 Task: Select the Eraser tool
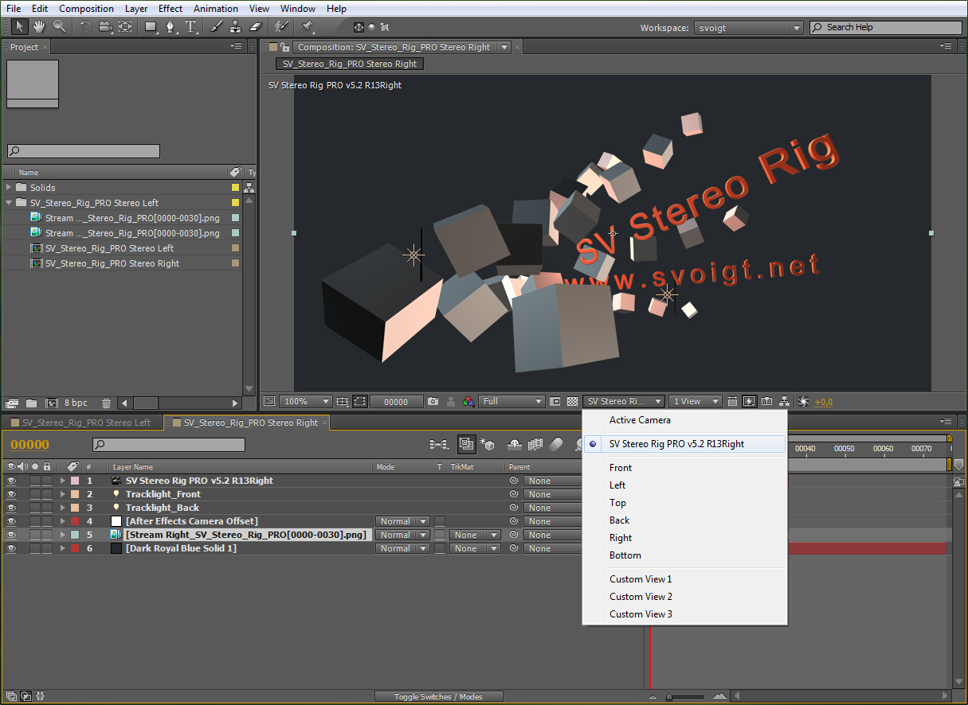tap(256, 26)
